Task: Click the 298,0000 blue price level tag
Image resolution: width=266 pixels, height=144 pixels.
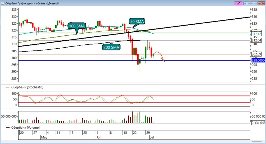Action: pos(259,61)
